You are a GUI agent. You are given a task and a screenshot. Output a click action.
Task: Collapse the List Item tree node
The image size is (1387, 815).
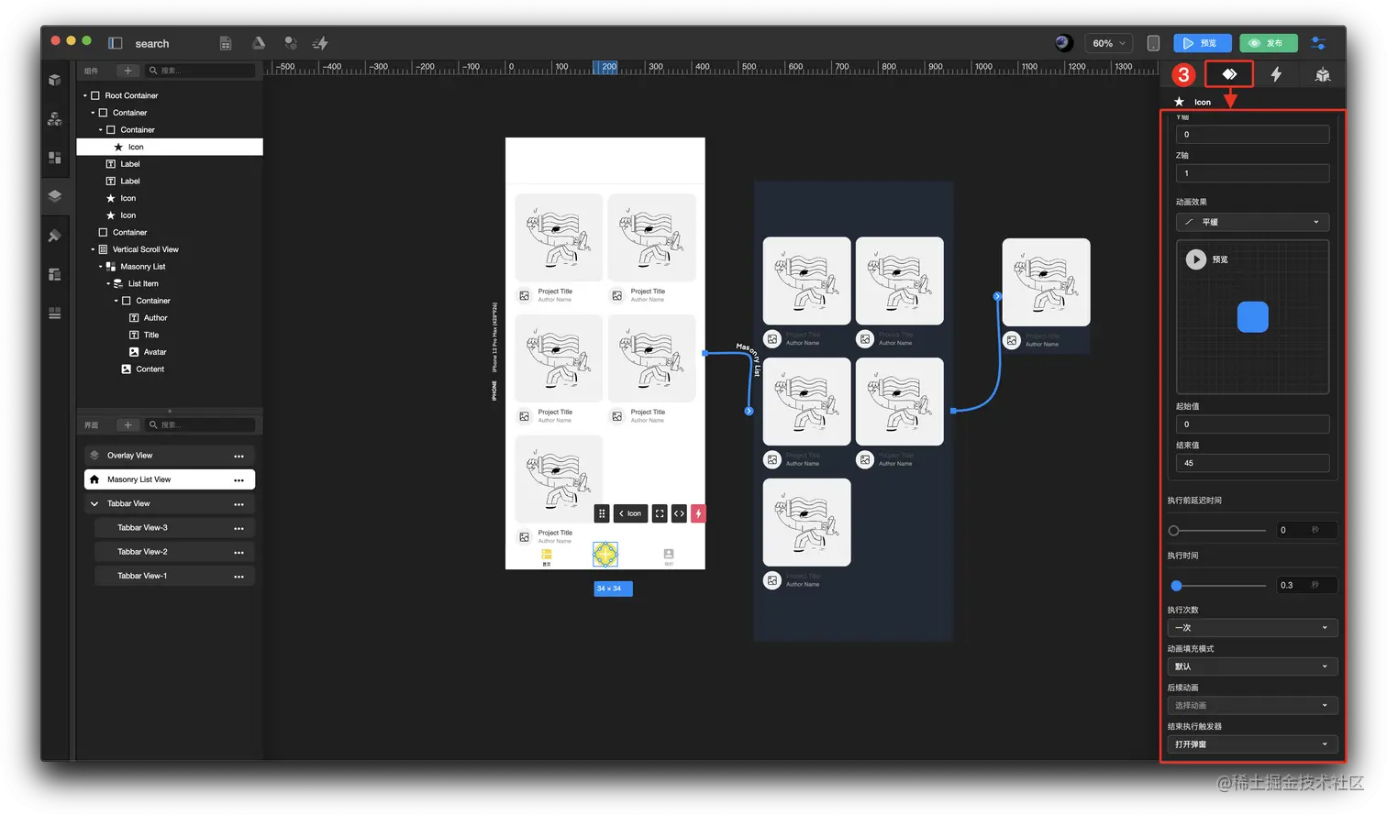(x=108, y=284)
